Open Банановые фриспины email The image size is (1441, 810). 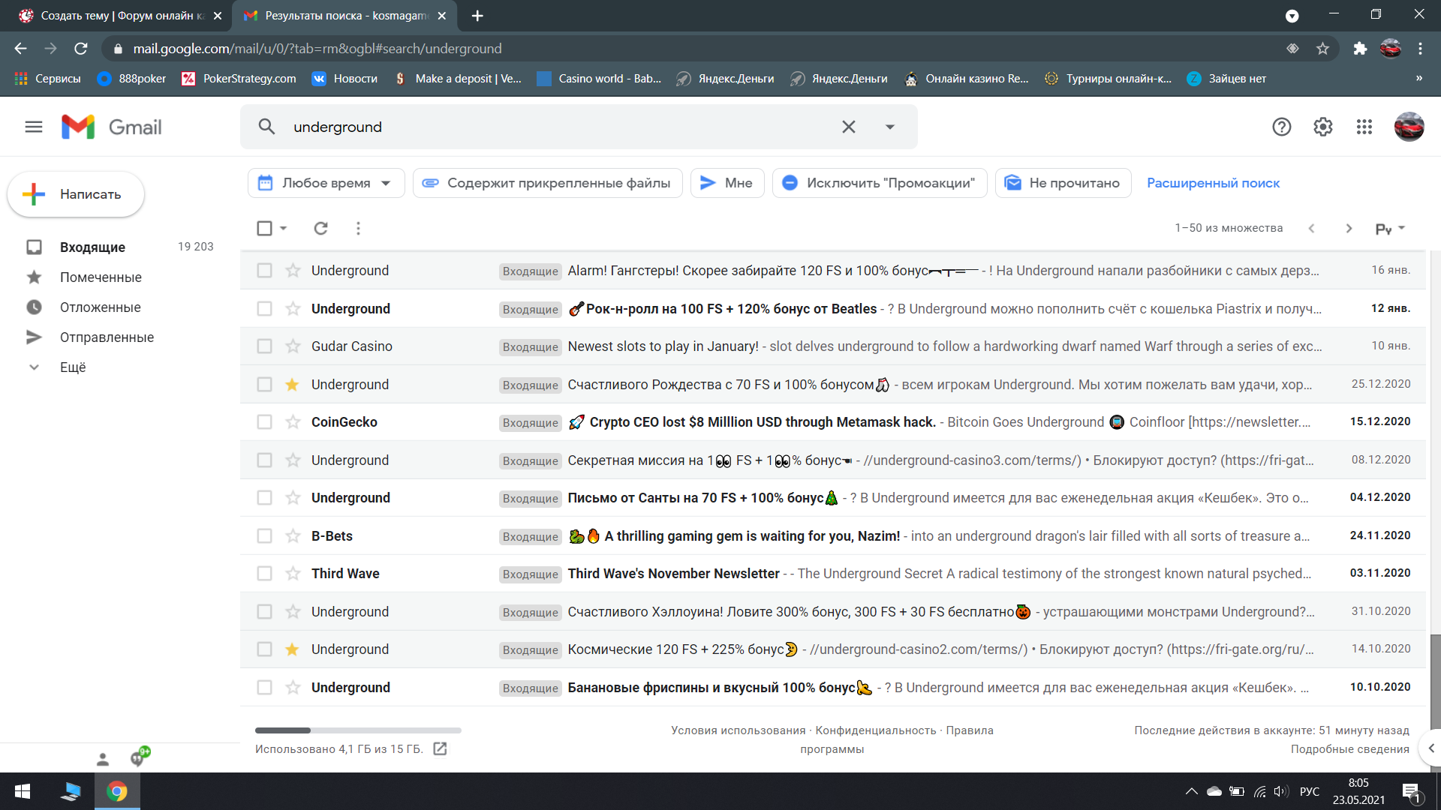[832, 687]
